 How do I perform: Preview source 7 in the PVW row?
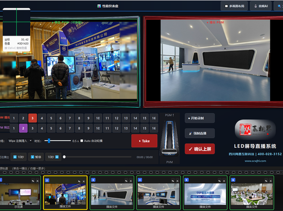point(70,128)
